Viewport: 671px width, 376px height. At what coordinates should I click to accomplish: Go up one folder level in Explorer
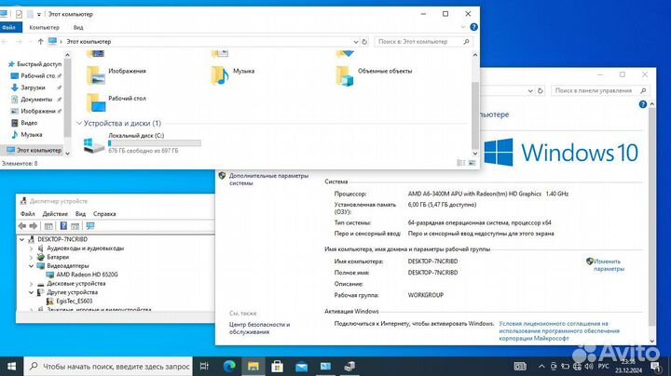pos(41,42)
